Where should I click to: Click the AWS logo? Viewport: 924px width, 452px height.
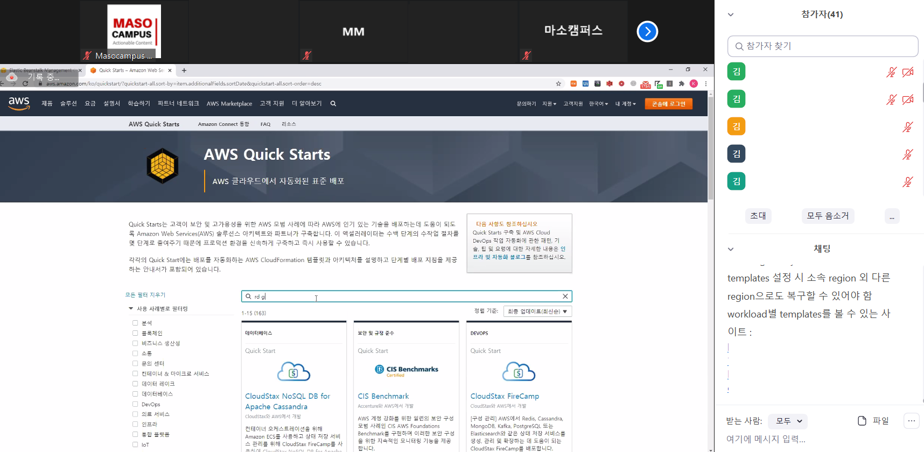click(x=19, y=103)
